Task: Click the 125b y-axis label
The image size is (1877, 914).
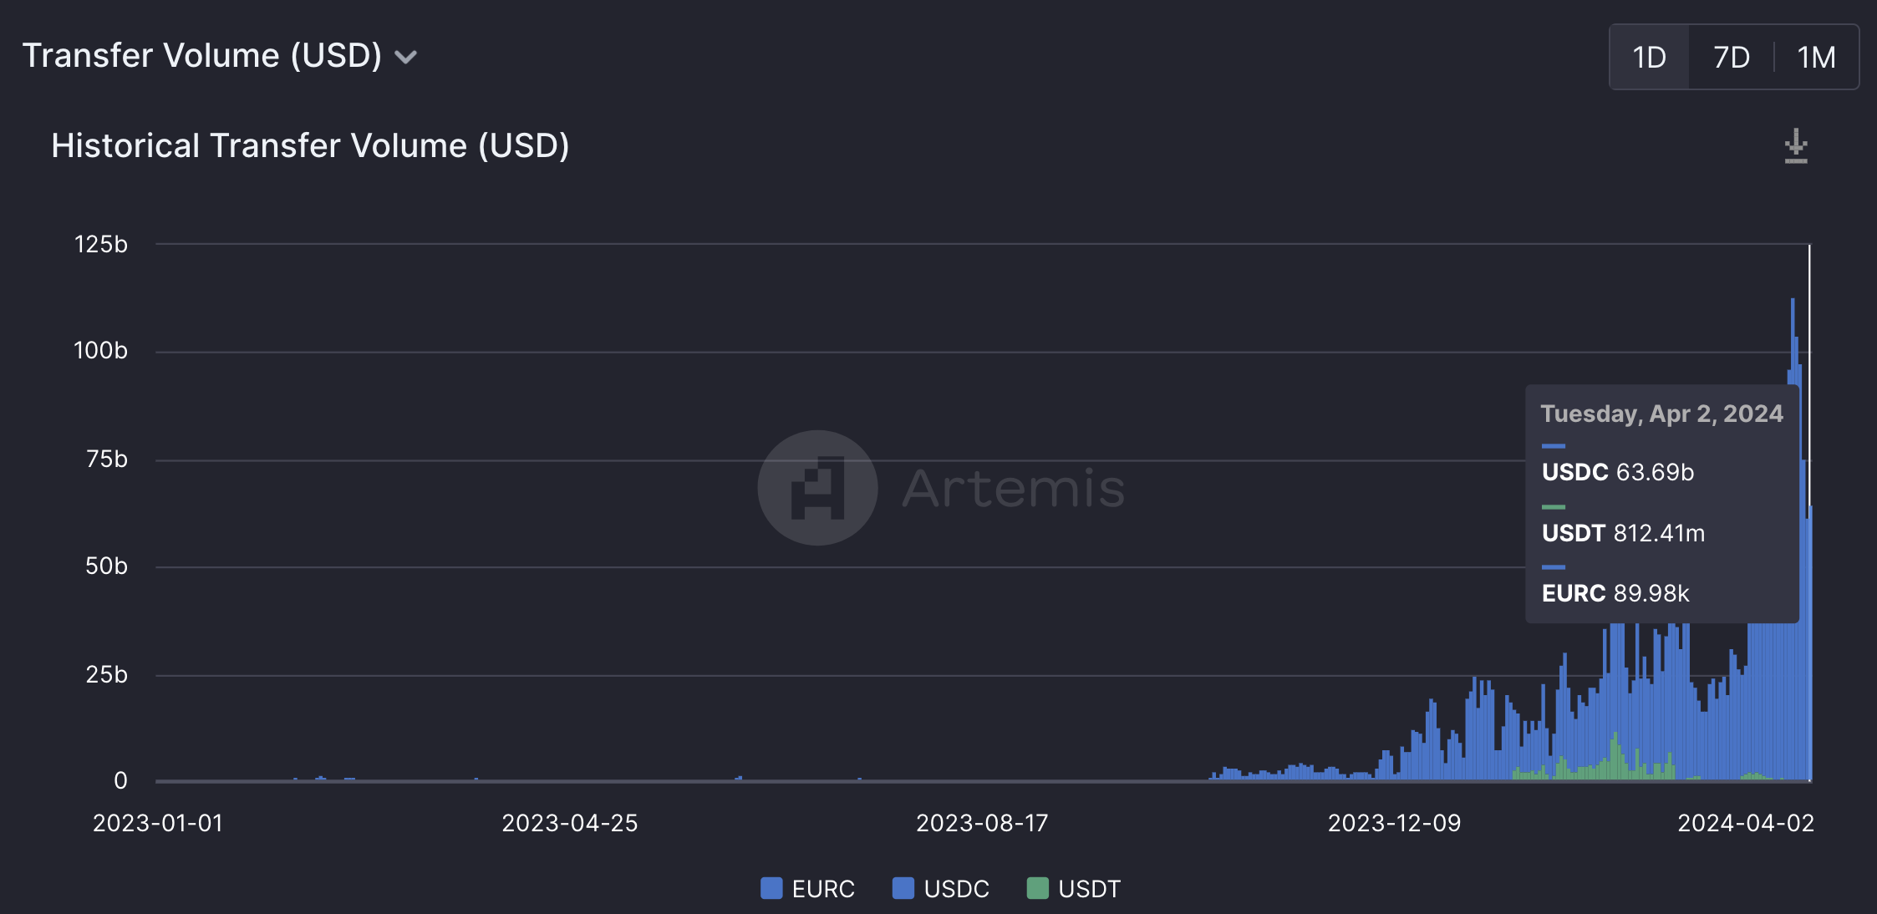Action: (101, 245)
